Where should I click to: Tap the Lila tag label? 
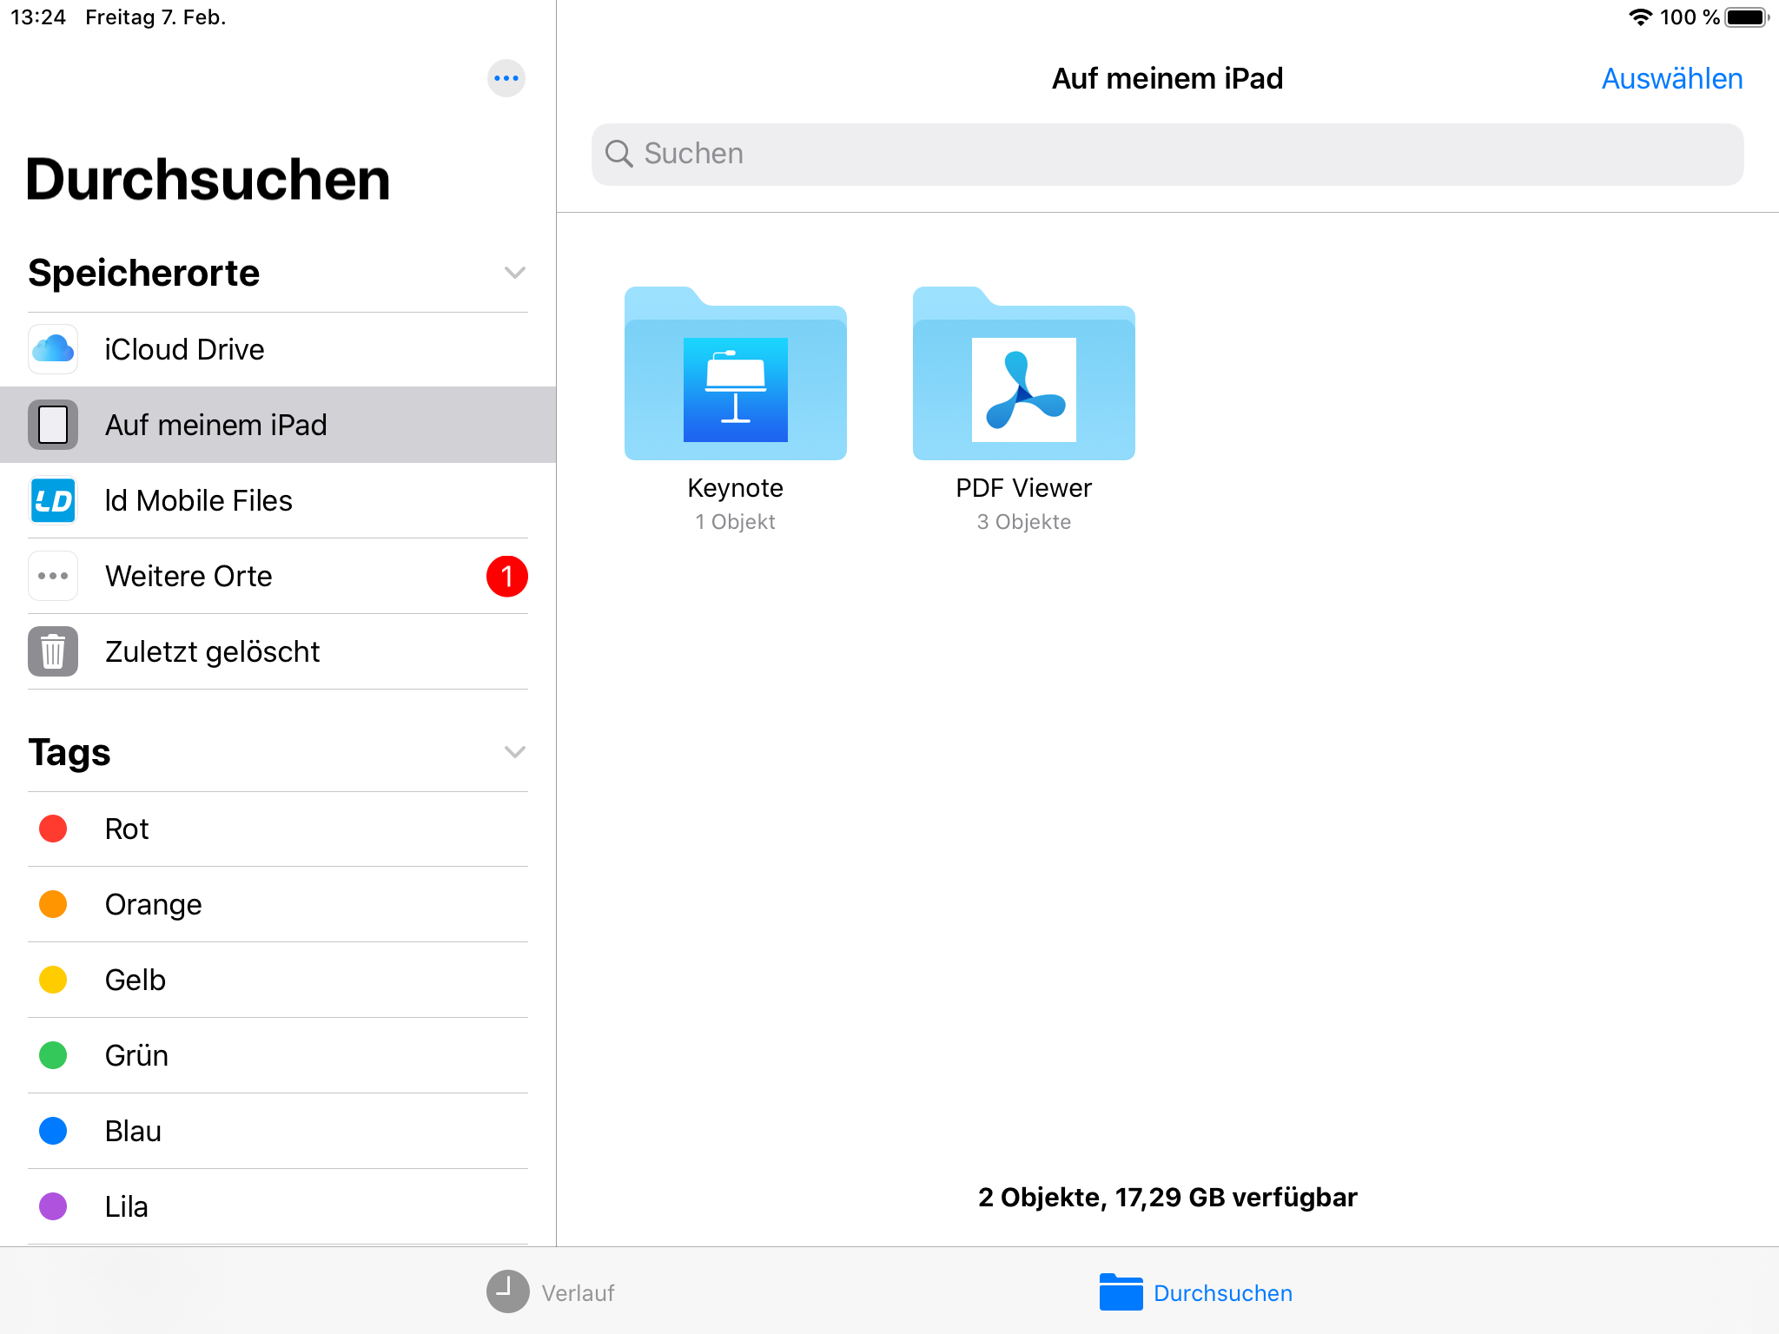pos(127,1206)
